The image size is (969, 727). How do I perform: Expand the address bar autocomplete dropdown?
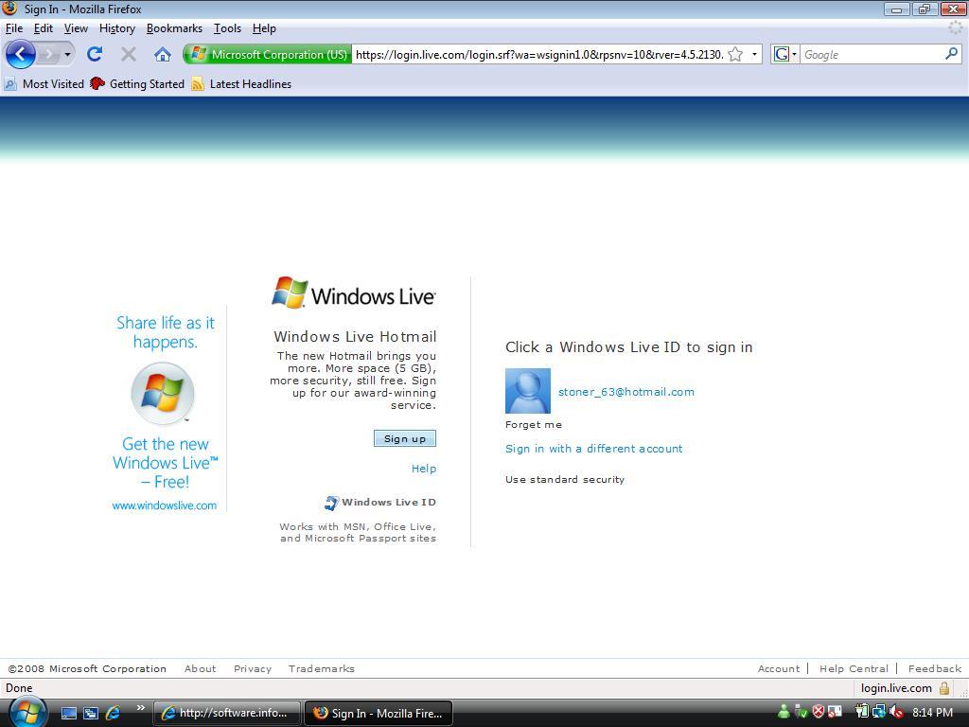[753, 54]
